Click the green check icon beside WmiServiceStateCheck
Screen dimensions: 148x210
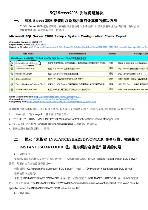pyautogui.click(x=12, y=89)
